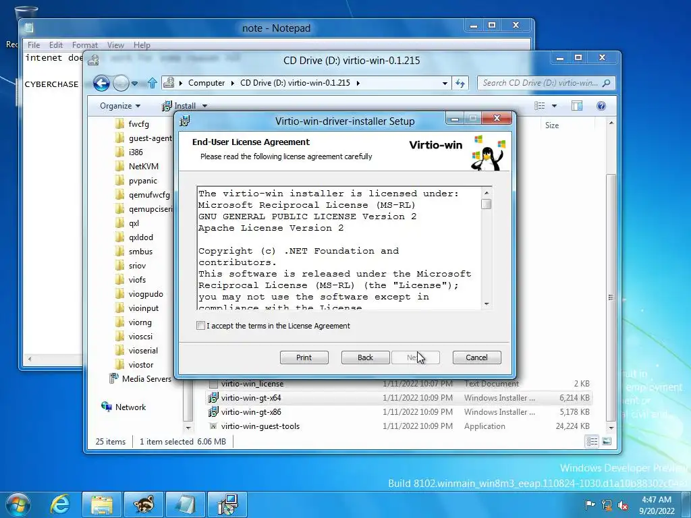The width and height of the screenshot is (691, 518).
Task: Click the change view icon
Action: [x=540, y=106]
